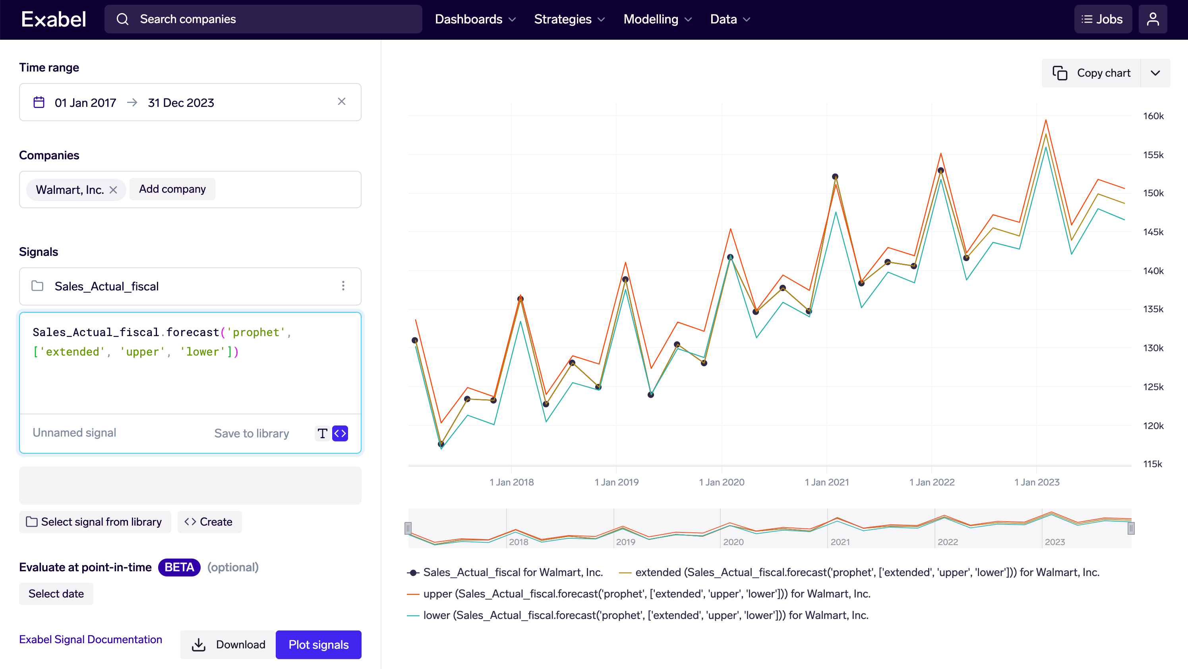Click the right range navigator handle
The image size is (1188, 669).
(1131, 528)
